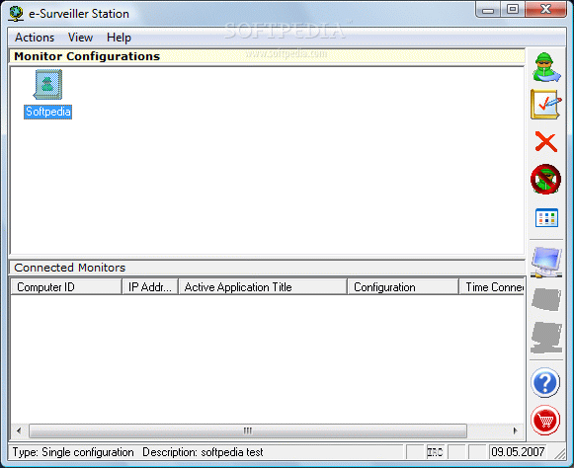Click the Softpedia configuration label

48,112
